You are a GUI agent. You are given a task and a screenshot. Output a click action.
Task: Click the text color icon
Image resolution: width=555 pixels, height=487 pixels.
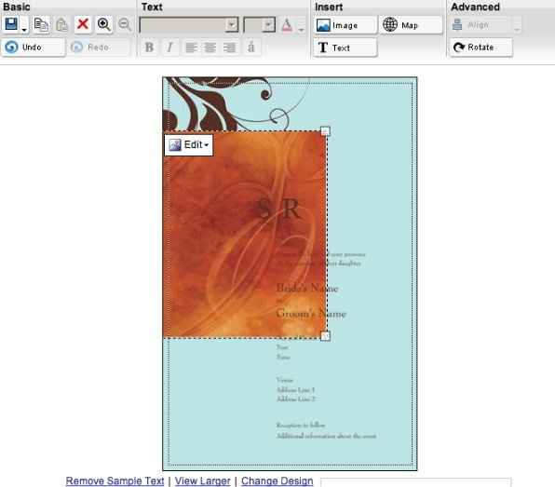click(287, 25)
